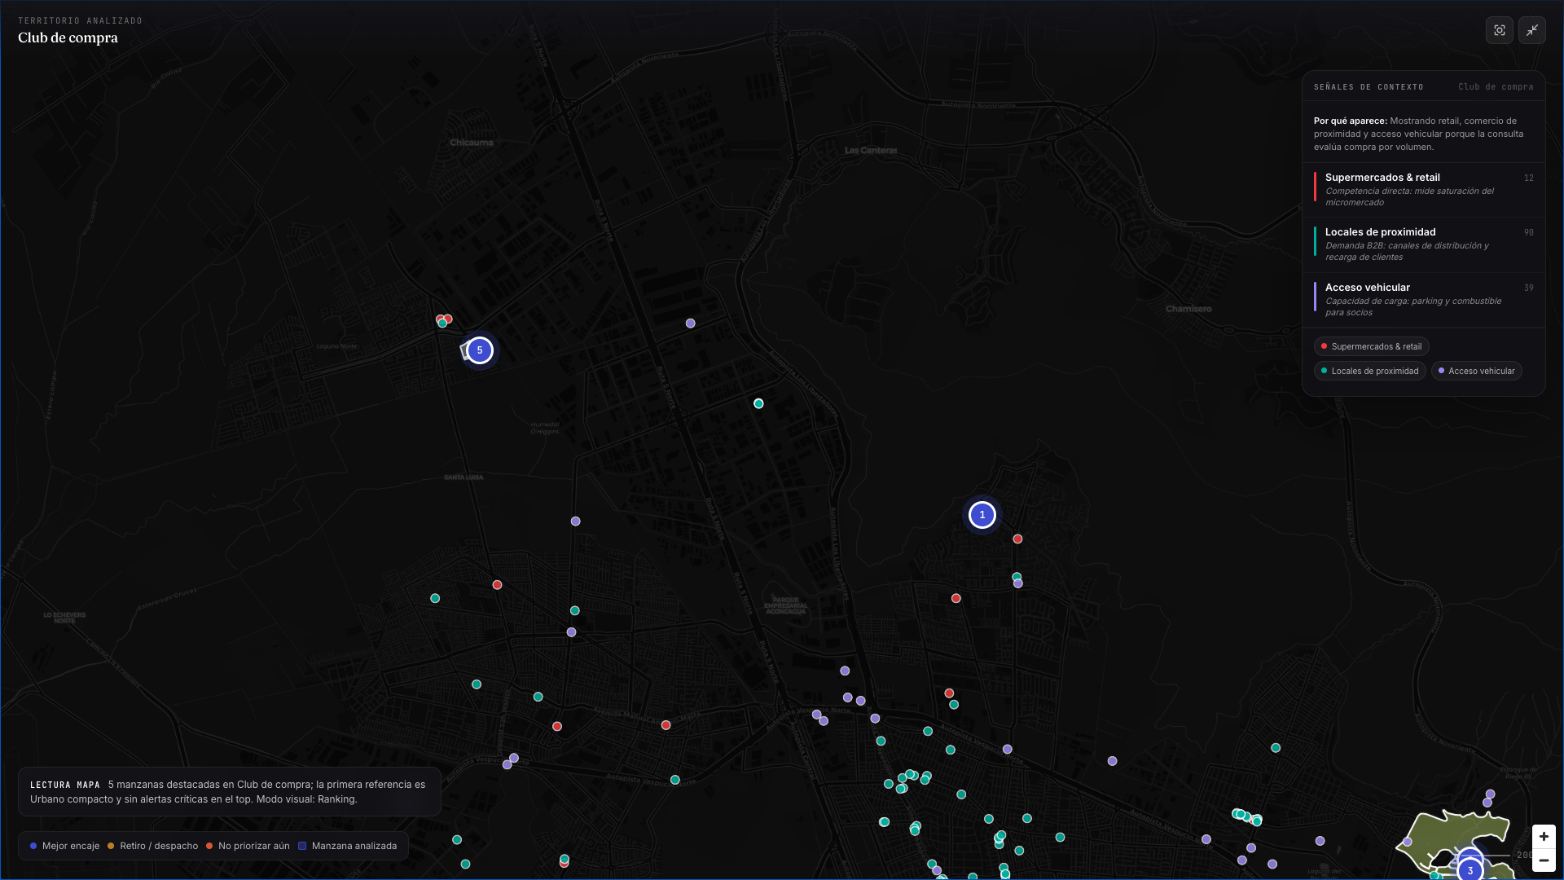Click the collapse fullscreen arrows icon

click(x=1531, y=30)
